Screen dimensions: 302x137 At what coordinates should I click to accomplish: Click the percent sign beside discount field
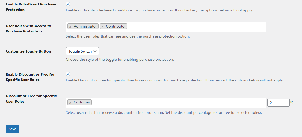coord(292,103)
